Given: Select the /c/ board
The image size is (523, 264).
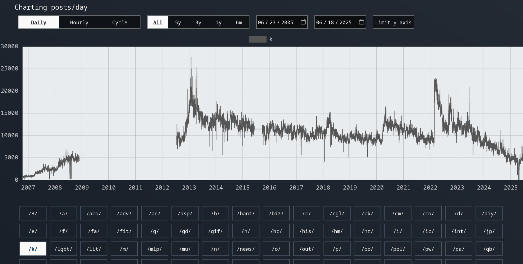Looking at the screenshot, I should [307, 213].
